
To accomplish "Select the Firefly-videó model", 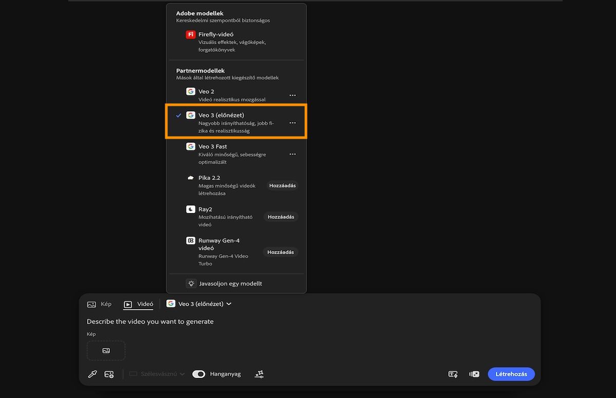I will (236, 42).
